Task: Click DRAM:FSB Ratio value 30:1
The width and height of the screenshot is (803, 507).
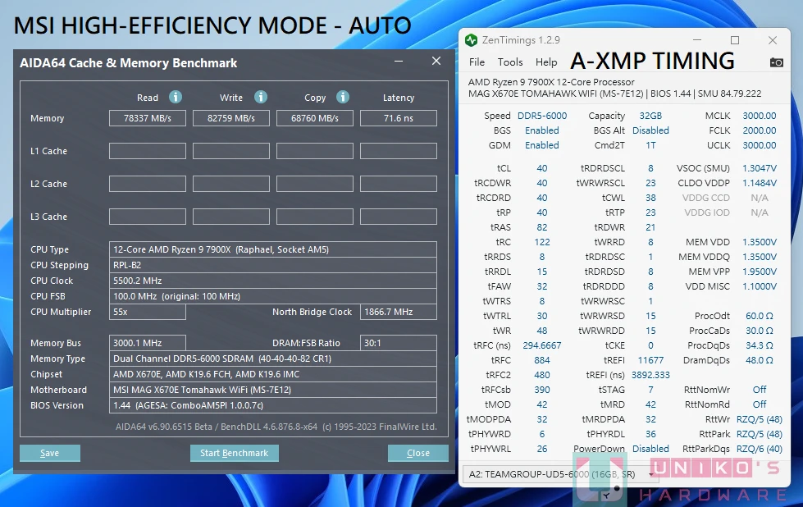Action: tap(399, 343)
